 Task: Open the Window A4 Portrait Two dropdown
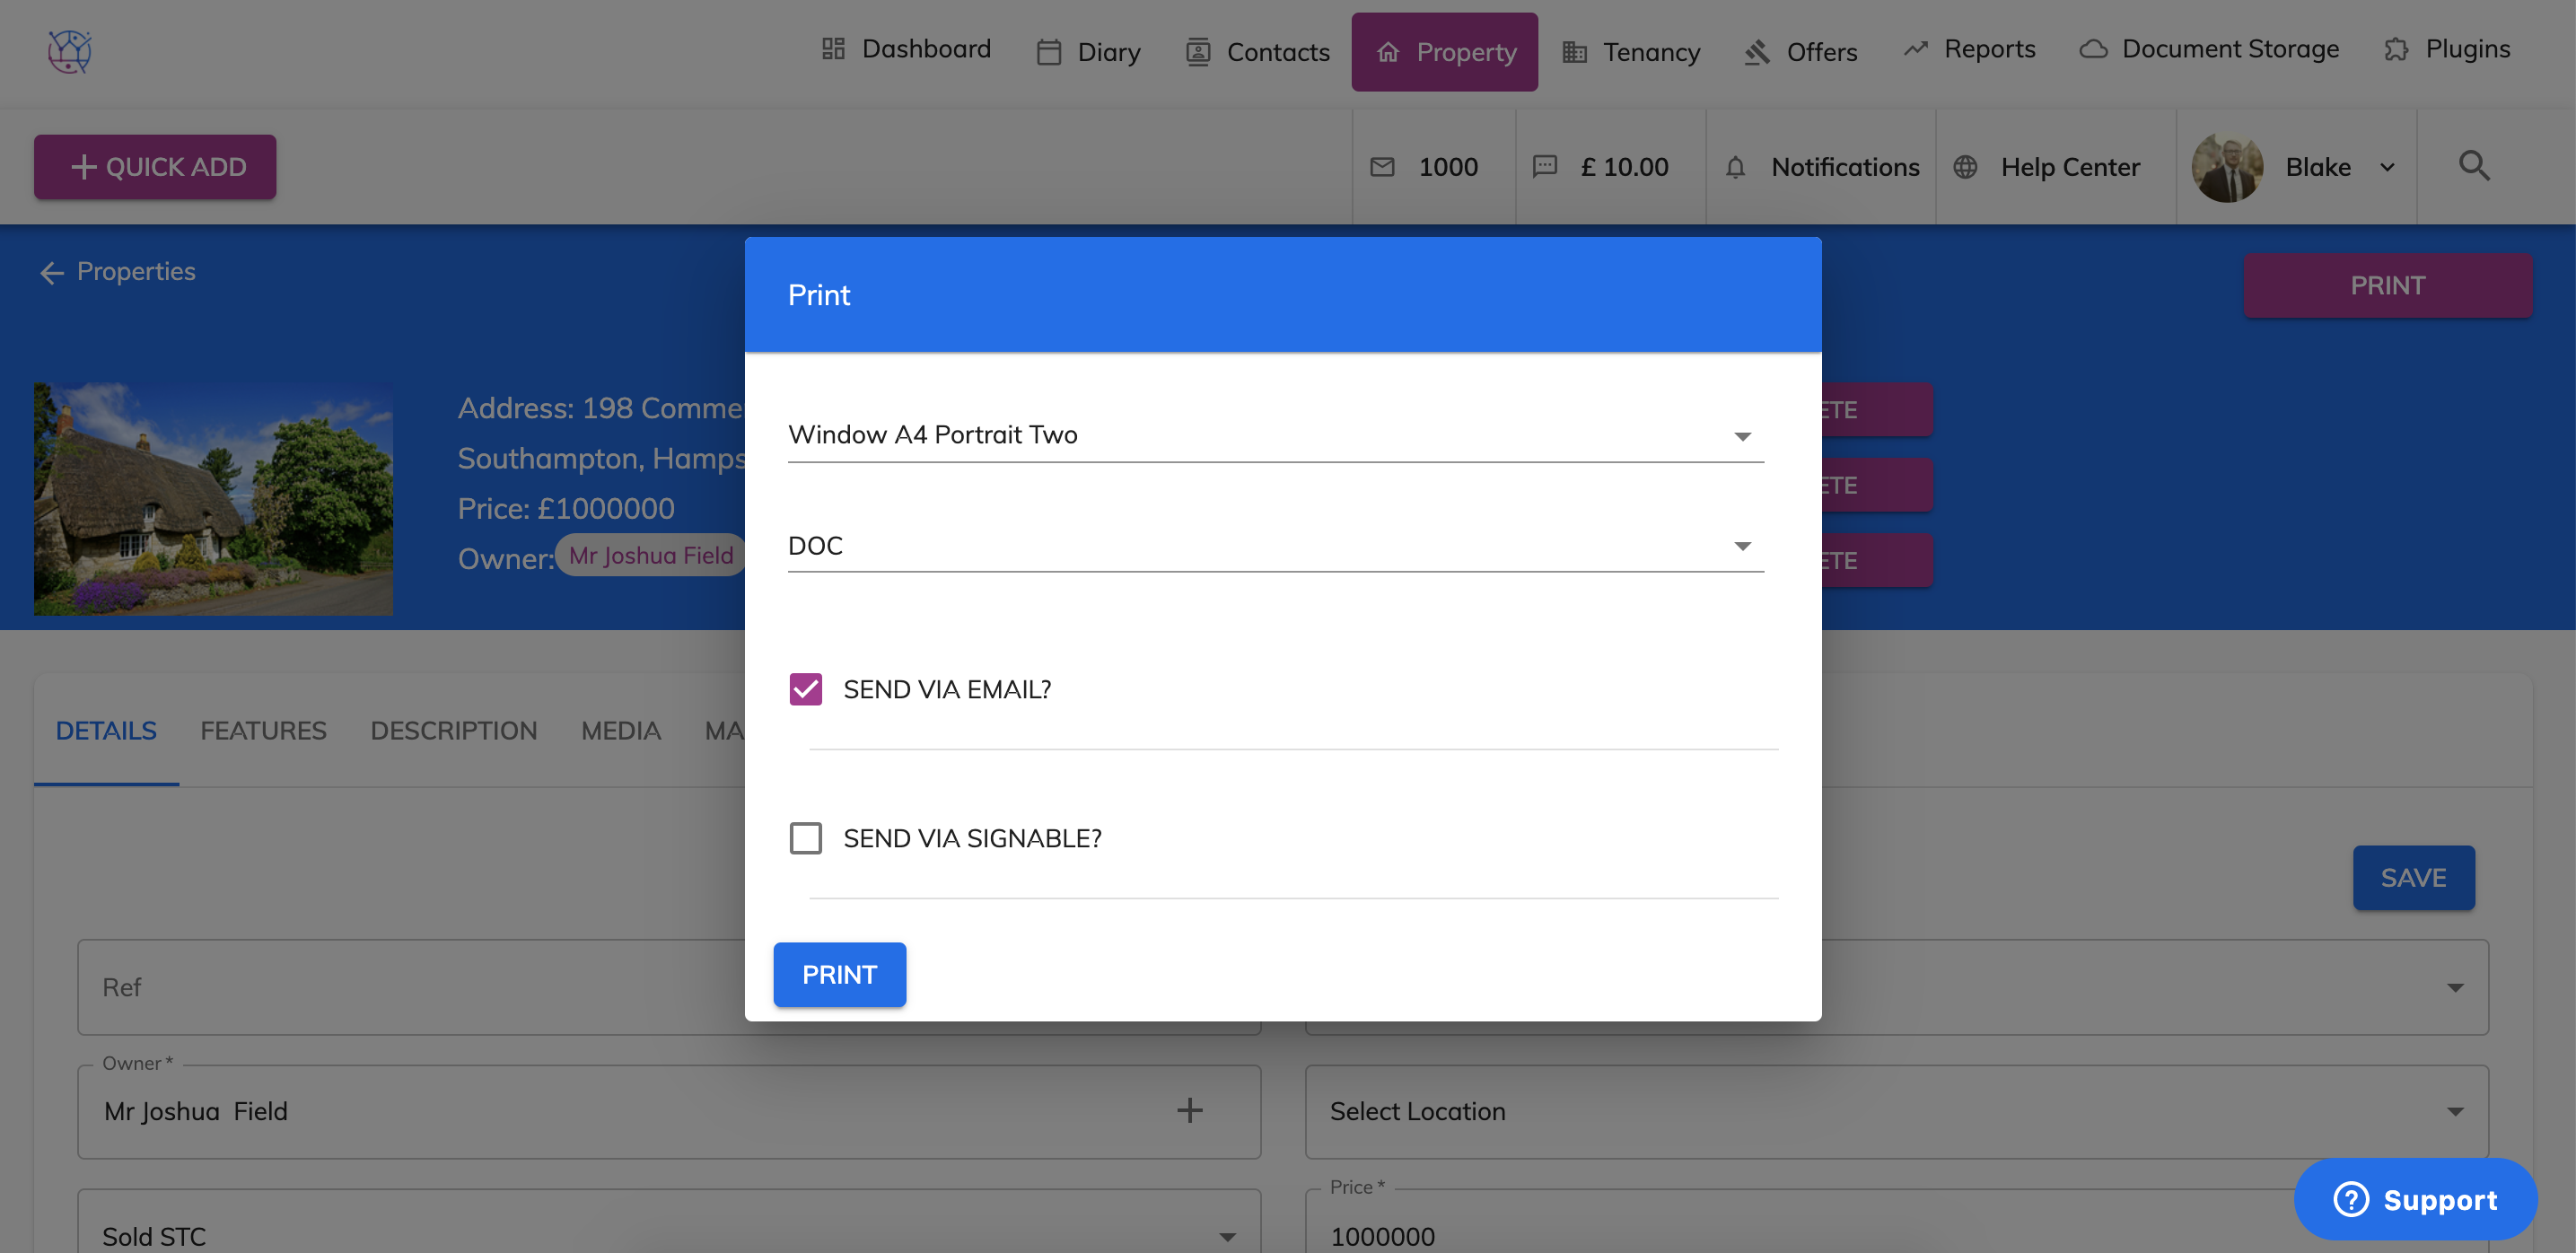pos(1742,435)
